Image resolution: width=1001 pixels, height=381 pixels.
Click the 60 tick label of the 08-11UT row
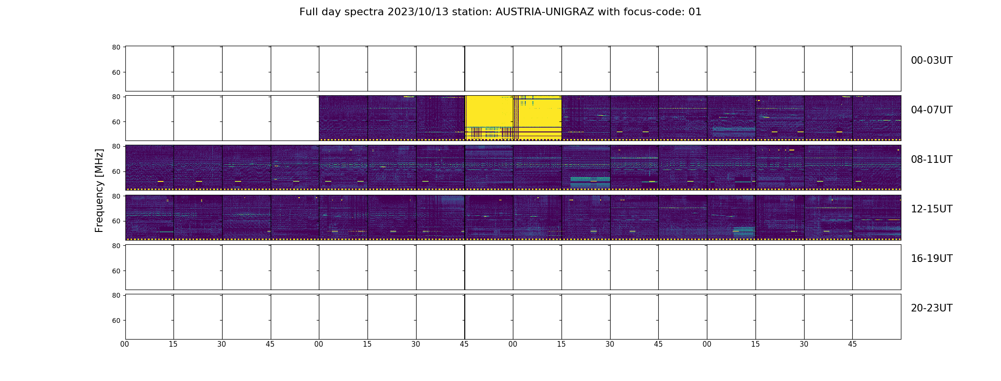(116, 171)
